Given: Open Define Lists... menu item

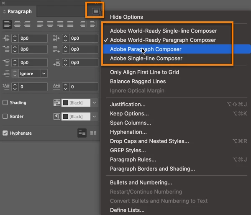Looking at the screenshot, I should point(127,210).
